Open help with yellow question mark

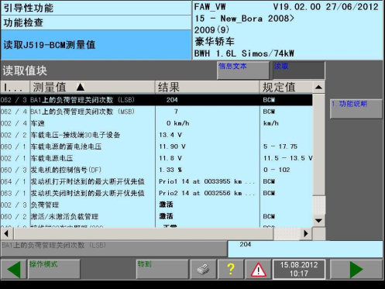click(x=231, y=270)
